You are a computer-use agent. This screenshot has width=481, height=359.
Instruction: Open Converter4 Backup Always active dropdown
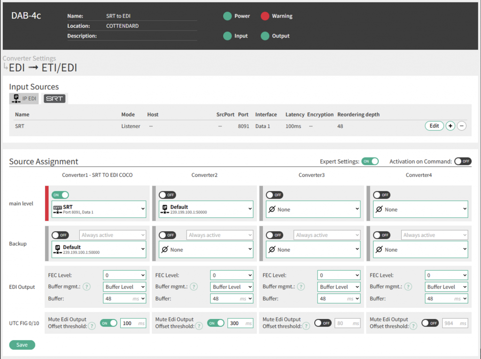pos(434,235)
